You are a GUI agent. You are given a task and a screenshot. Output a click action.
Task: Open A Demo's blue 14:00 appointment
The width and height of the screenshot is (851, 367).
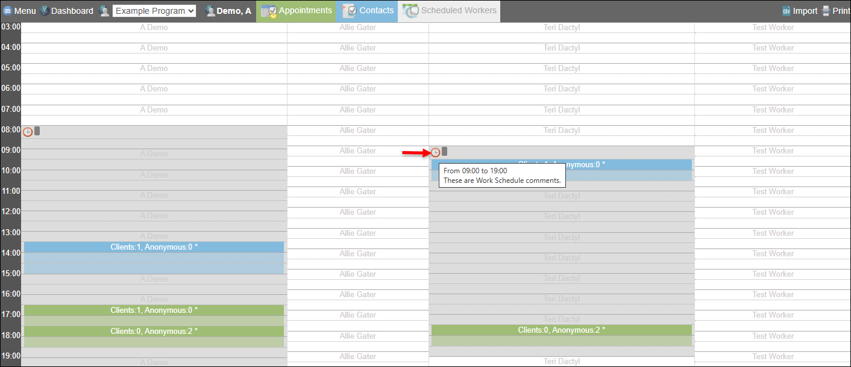[154, 258]
